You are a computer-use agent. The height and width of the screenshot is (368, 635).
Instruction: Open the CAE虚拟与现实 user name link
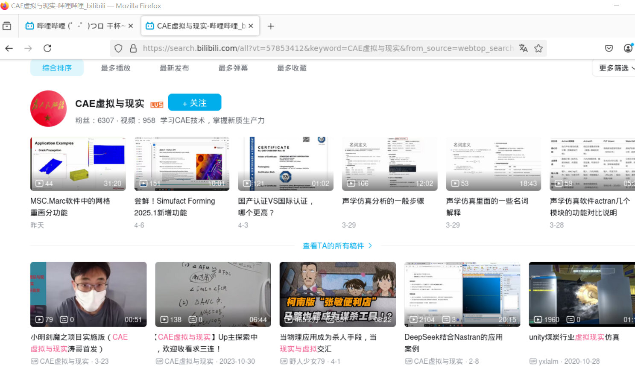[110, 104]
